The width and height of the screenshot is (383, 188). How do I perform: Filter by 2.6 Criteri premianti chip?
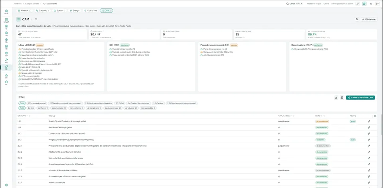[x=182, y=104]
